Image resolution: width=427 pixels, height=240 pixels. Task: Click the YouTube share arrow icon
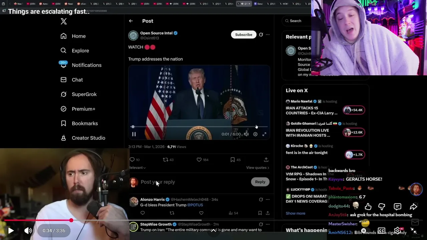pos(413,207)
